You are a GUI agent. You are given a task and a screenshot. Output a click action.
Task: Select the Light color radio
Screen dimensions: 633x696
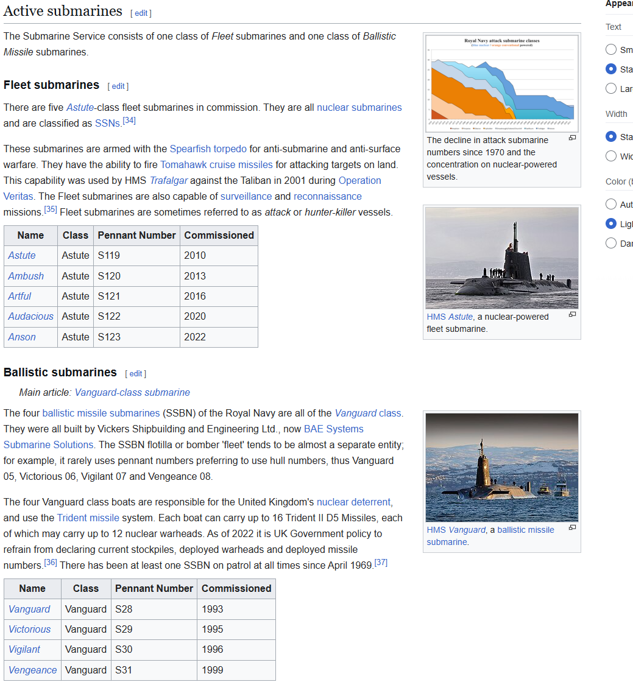pos(611,223)
